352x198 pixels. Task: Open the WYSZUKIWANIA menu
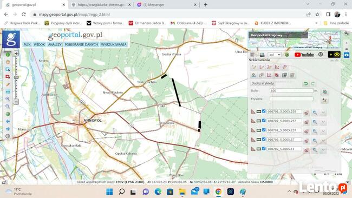point(114,44)
